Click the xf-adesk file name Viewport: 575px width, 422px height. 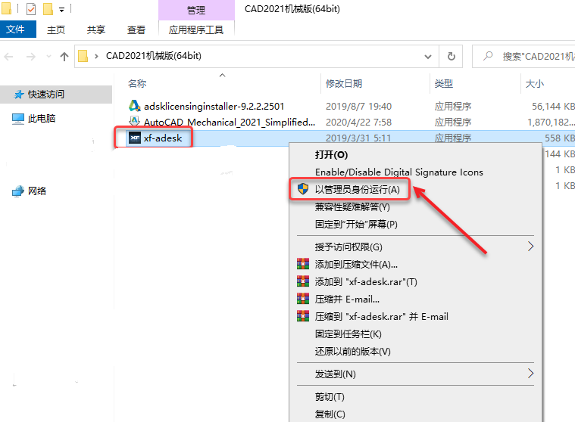[163, 138]
